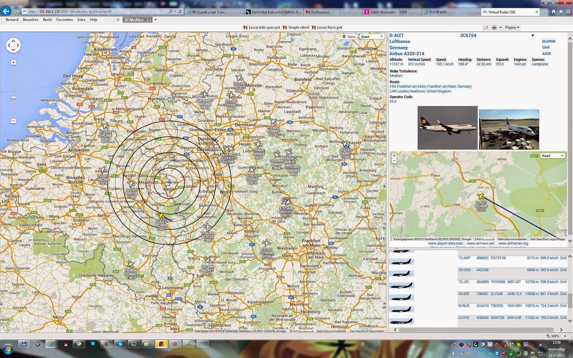This screenshot has width=573, height=358.
Task: Click aircraft marker D-AEAG on the map
Action: [207, 227]
